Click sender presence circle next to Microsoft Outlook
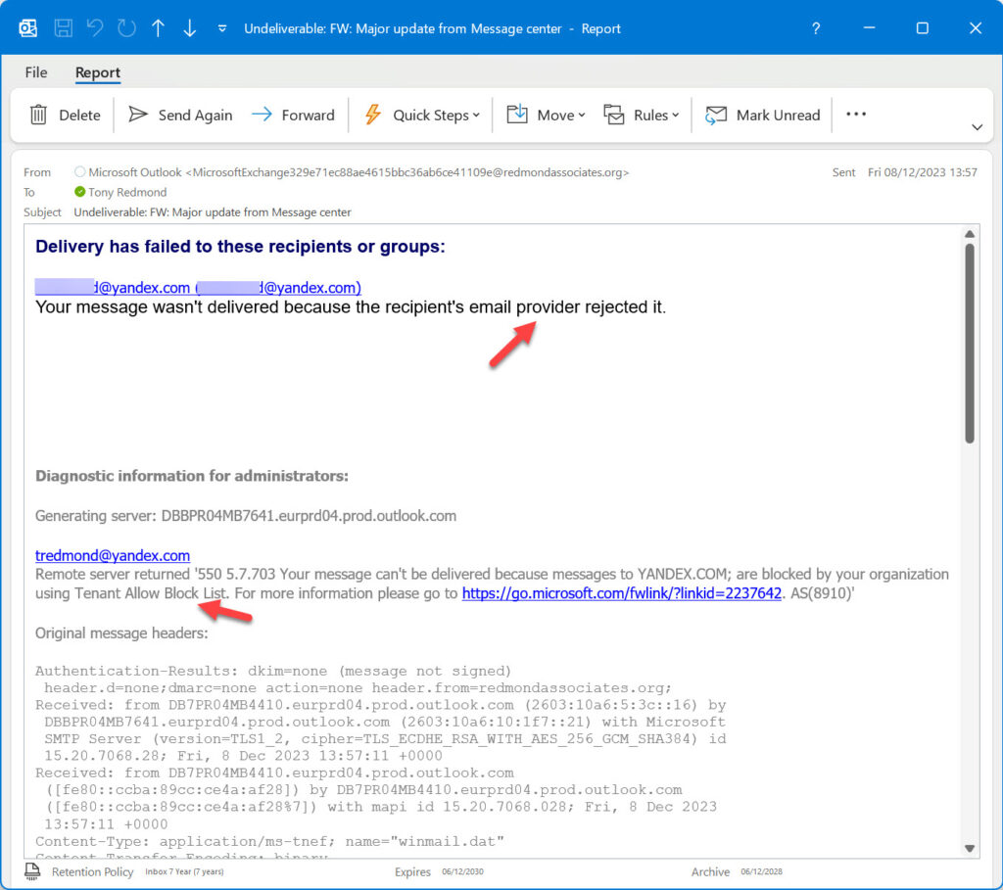The width and height of the screenshot is (1003, 890). (x=80, y=172)
